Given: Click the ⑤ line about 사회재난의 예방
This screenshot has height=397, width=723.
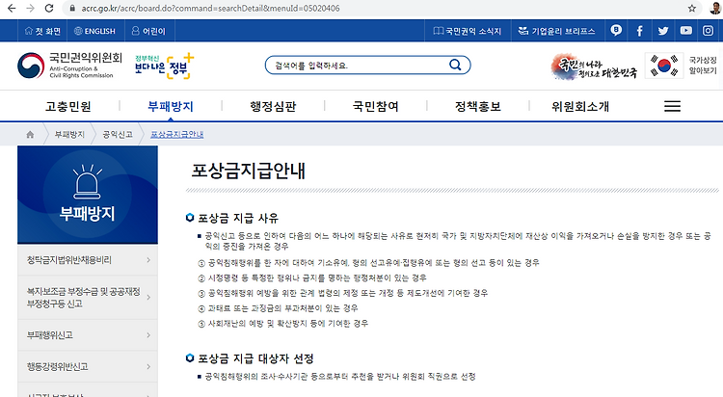Looking at the screenshot, I should pyautogui.click(x=283, y=324).
